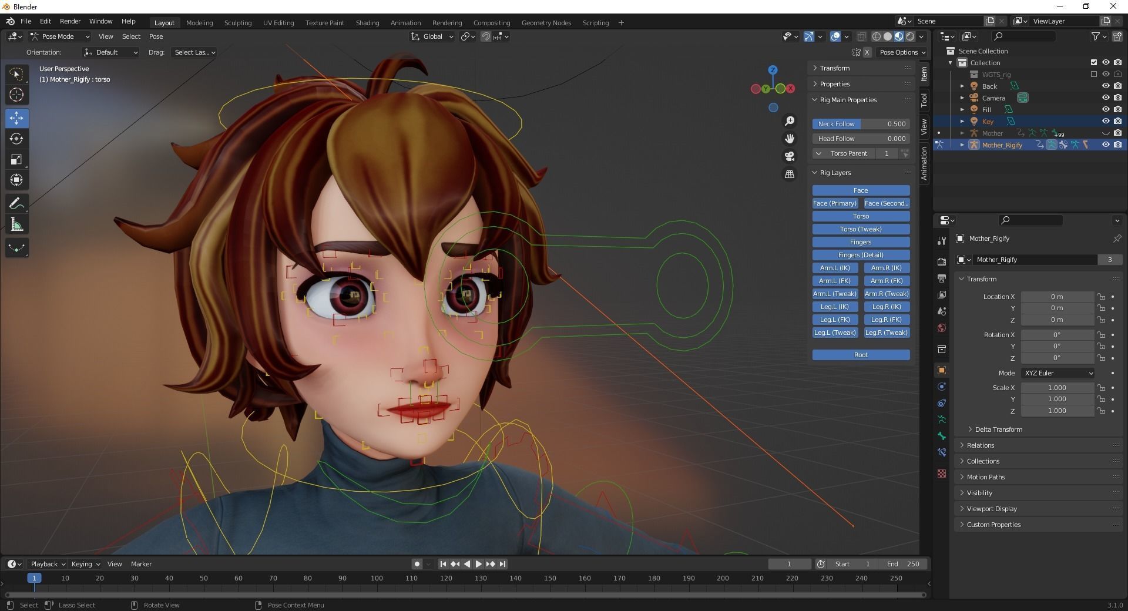This screenshot has height=611, width=1128.
Task: Click the zoom magnifier viewport icon
Action: [790, 120]
